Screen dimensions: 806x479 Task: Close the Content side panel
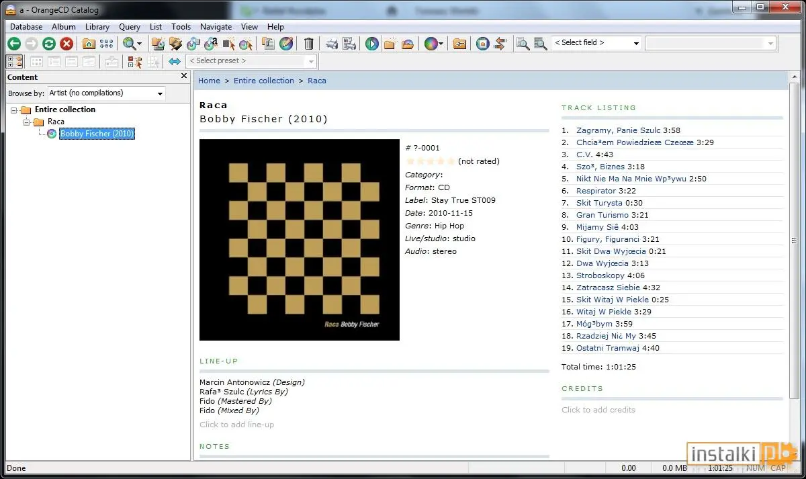click(x=184, y=77)
